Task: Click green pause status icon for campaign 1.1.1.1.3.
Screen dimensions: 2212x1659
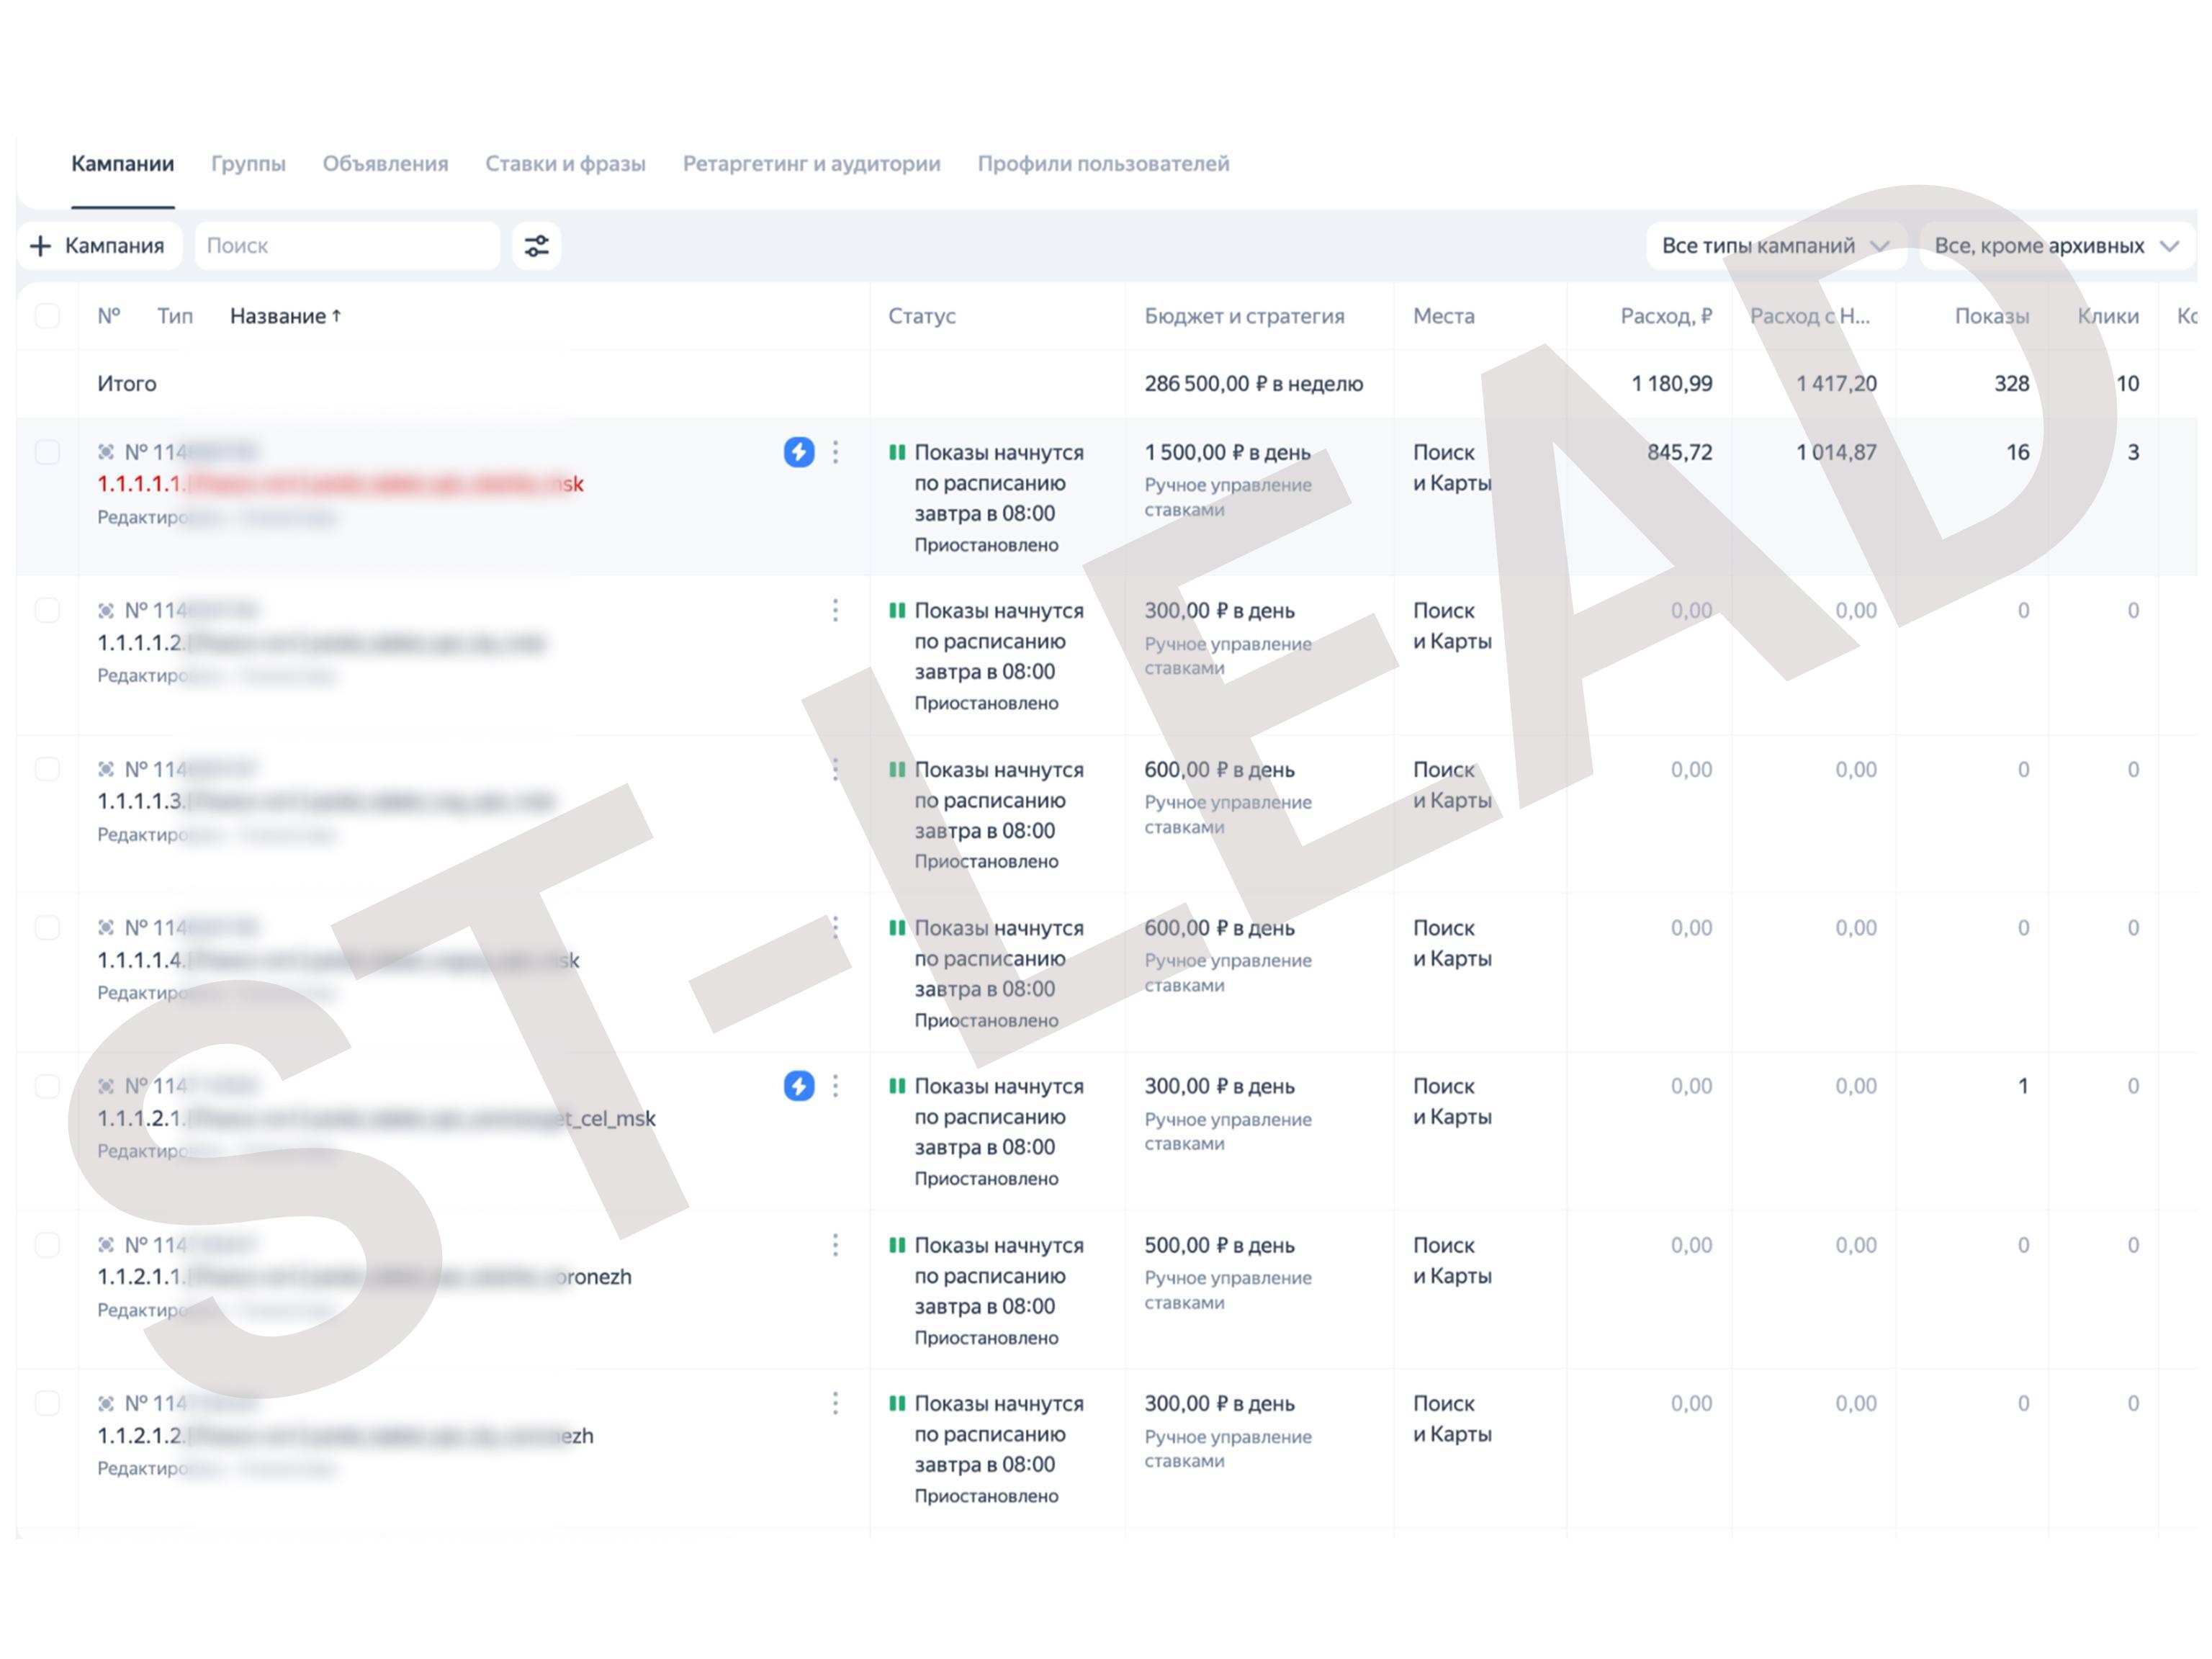Action: tap(897, 769)
